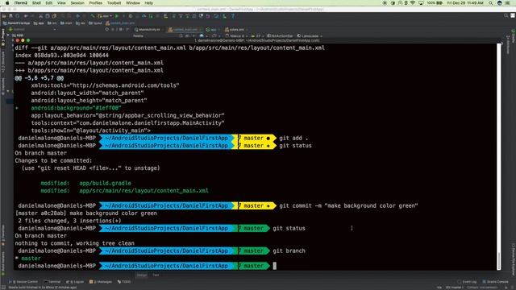Switch to the Design tab below editor

[x=142, y=275]
